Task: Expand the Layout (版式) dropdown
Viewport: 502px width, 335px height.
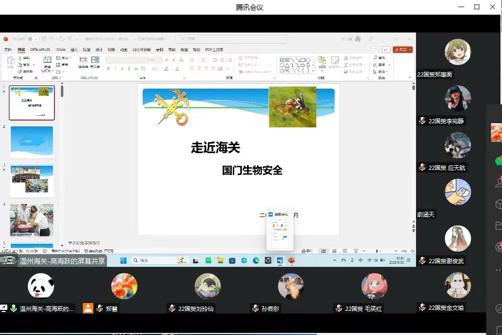Action: pos(65,58)
